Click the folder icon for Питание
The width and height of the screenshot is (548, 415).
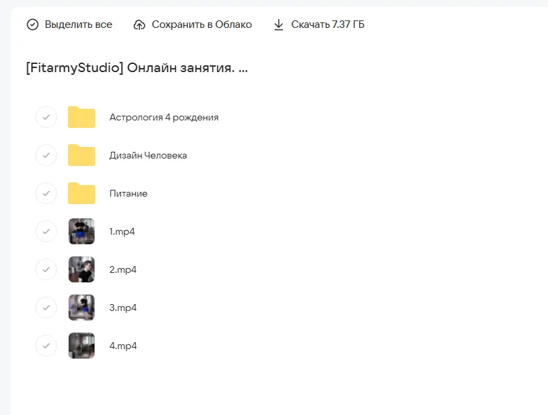coord(81,193)
